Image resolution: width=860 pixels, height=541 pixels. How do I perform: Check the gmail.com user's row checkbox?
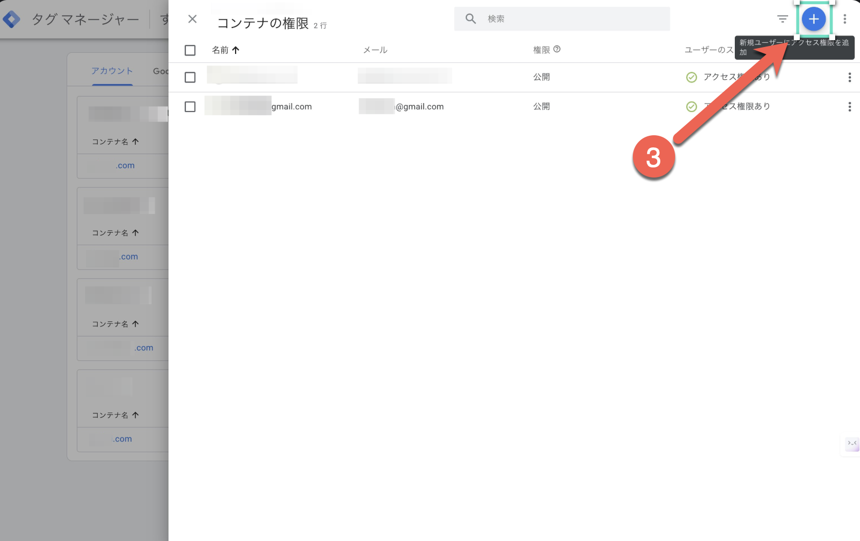coord(190,106)
